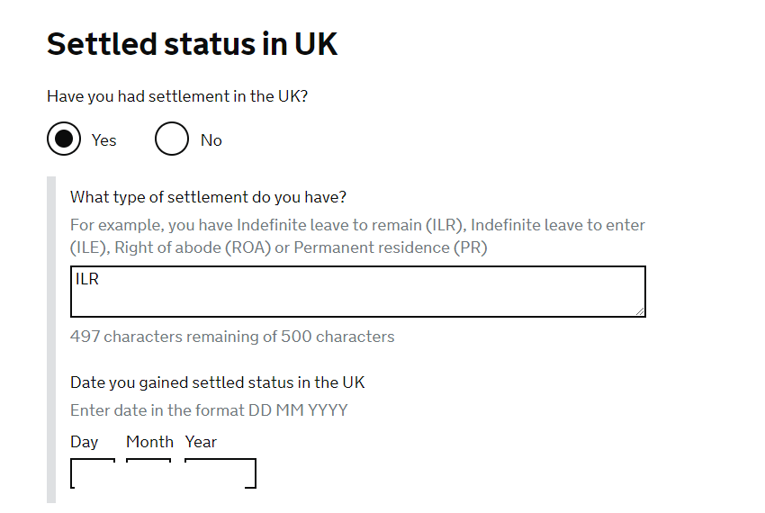
Task: Click the "Yes" option label text
Action: (104, 140)
